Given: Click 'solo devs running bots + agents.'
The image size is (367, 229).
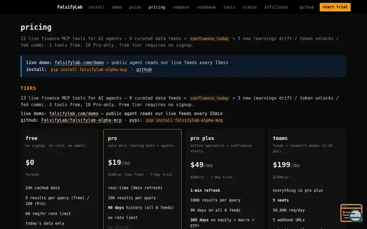Looking at the screenshot, I should click(x=142, y=146).
